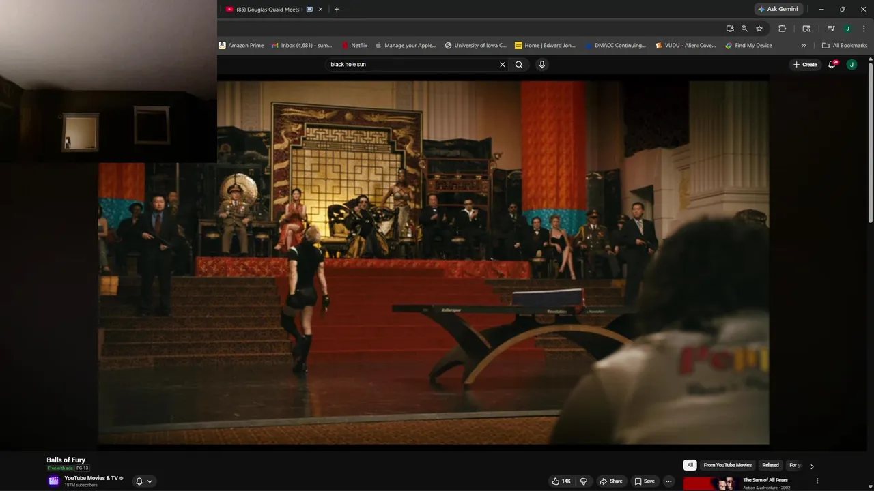The height and width of the screenshot is (491, 874).
Task: Open the Gmail Inbox bookmark
Action: point(301,46)
